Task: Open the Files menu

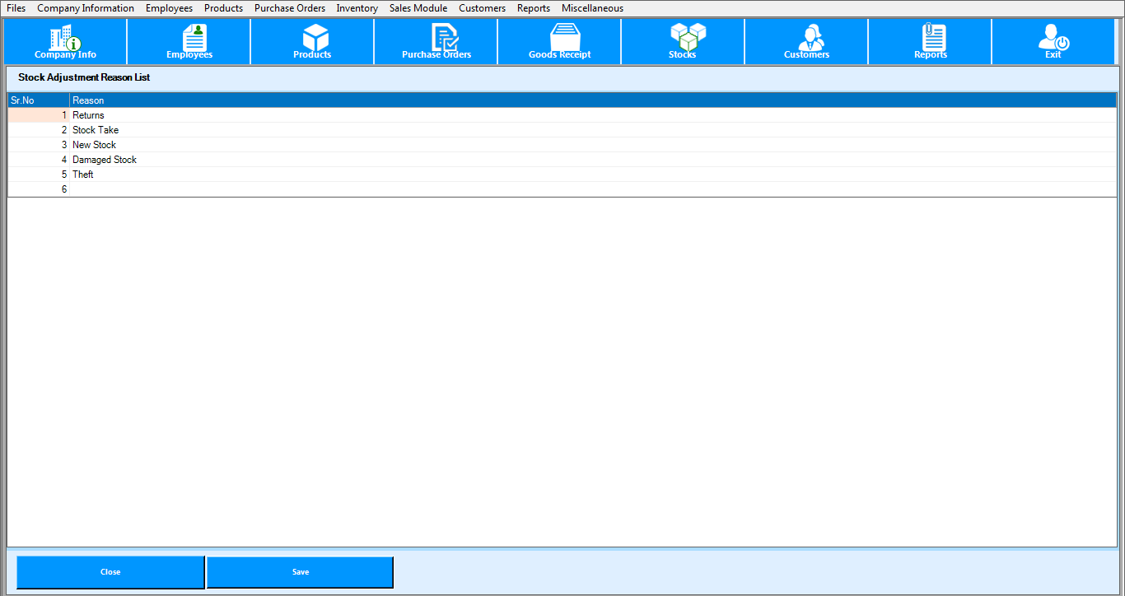Action: pos(16,8)
